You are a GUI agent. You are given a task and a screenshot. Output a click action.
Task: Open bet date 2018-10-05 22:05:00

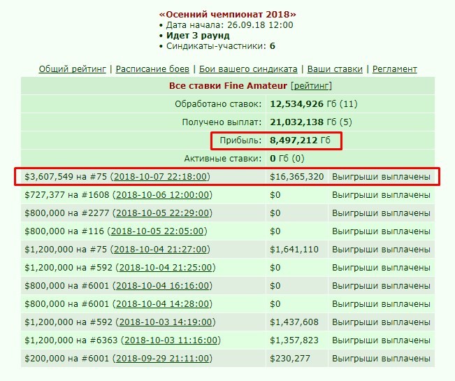point(157,231)
